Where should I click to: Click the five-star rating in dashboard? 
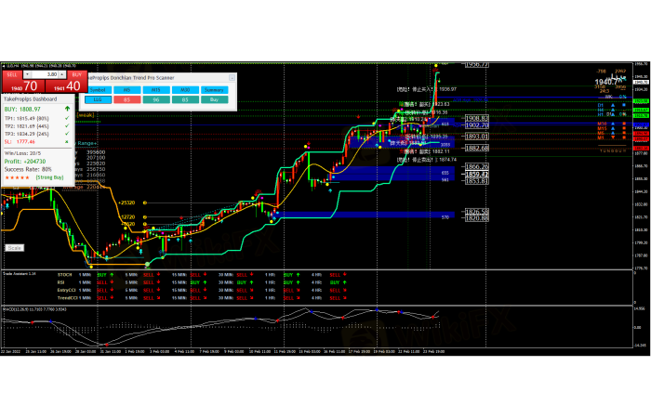click(20, 176)
